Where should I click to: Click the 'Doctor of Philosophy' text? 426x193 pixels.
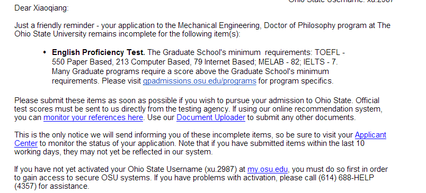coord(300,25)
